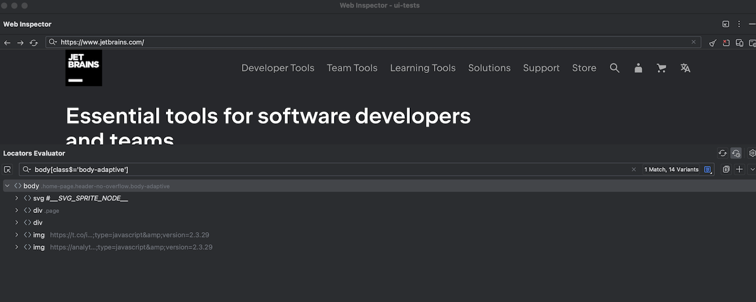The width and height of the screenshot is (756, 302).
Task: Toggle the auto-refresh clock button
Action: (x=736, y=153)
